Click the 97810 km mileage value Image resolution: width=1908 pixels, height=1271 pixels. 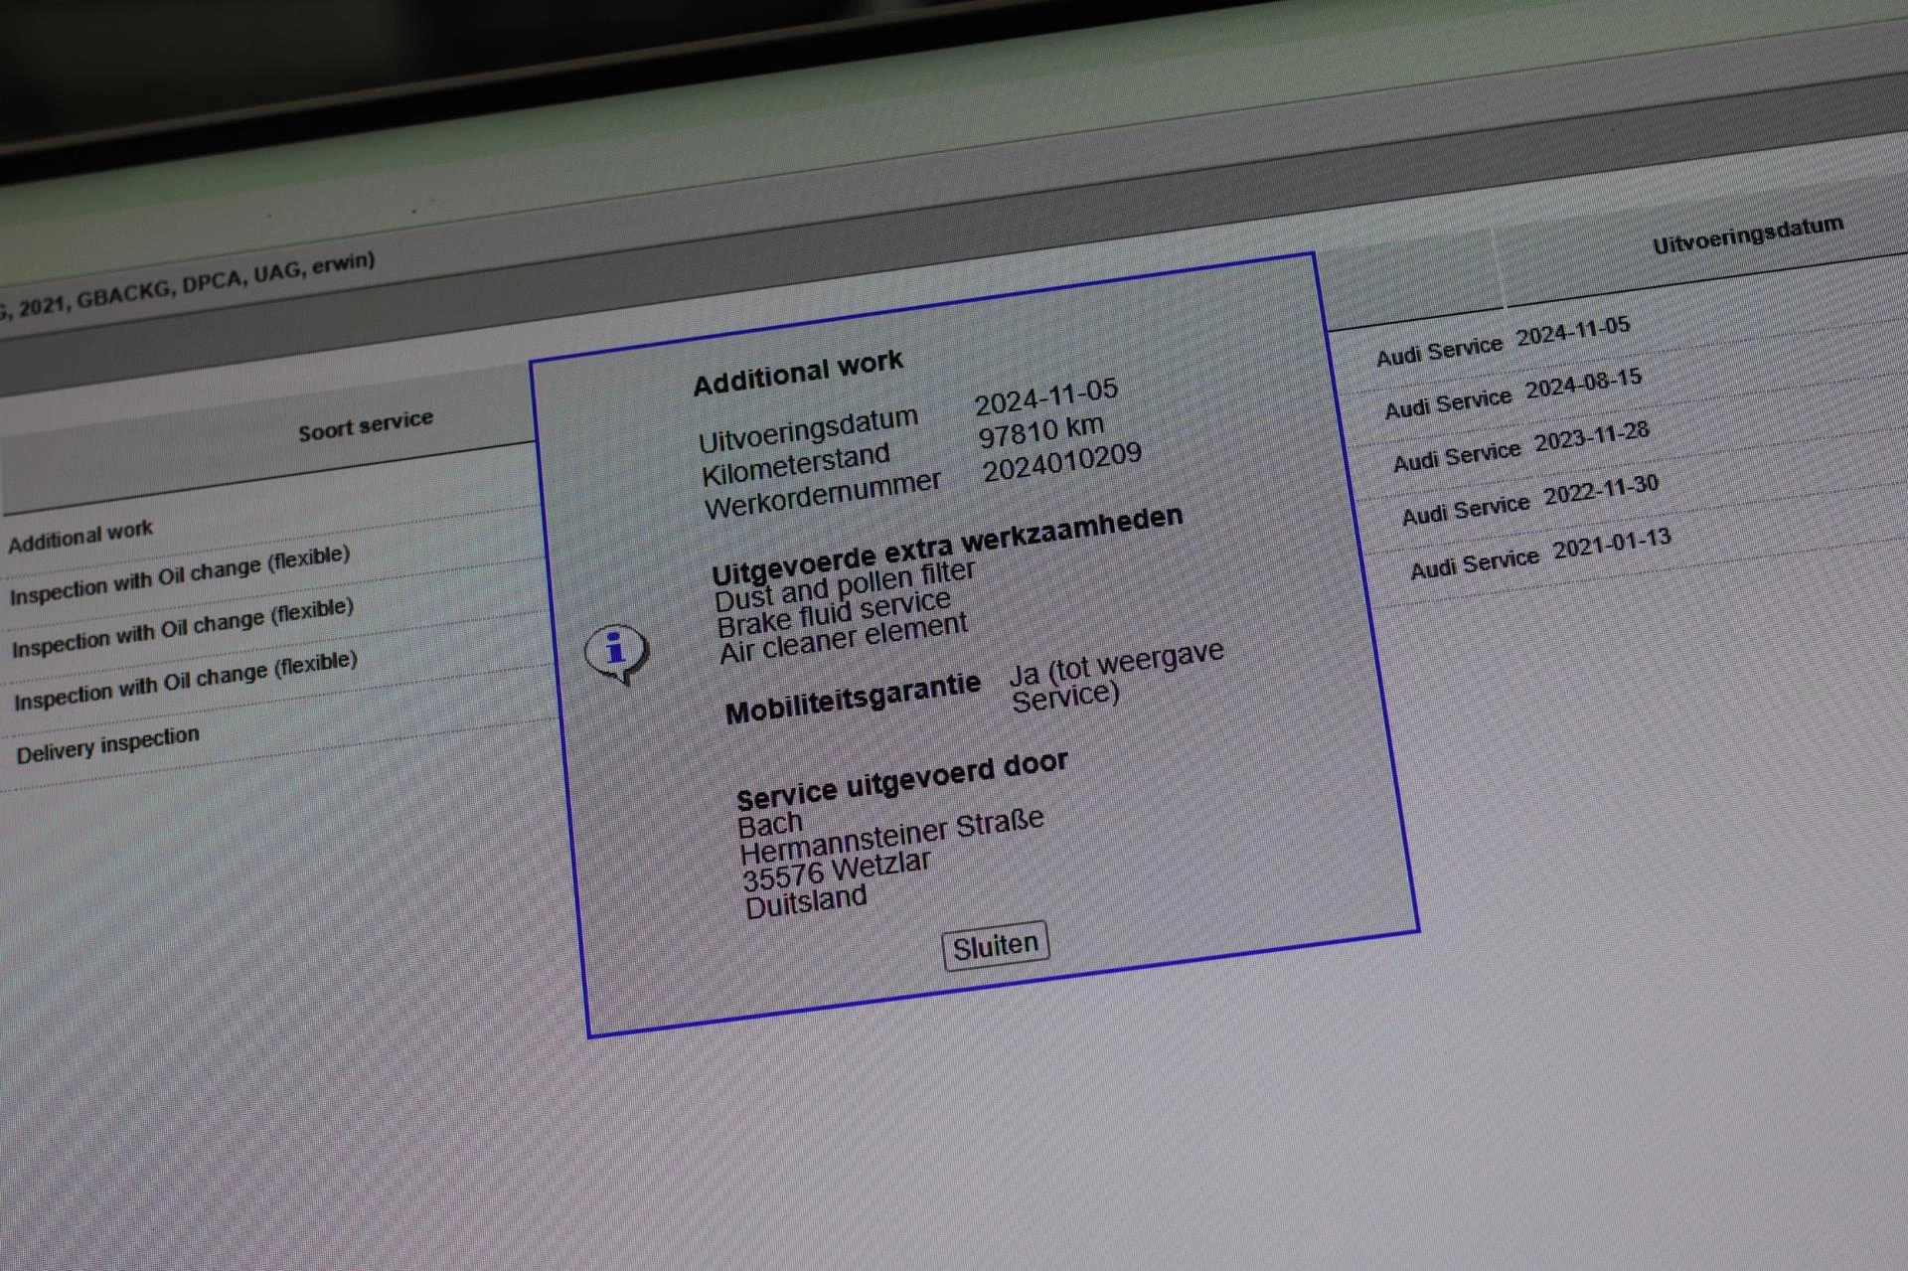[1040, 430]
